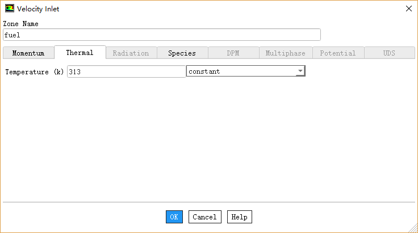418x233 pixels.
Task: Click the Temperature value input field
Action: (126, 71)
